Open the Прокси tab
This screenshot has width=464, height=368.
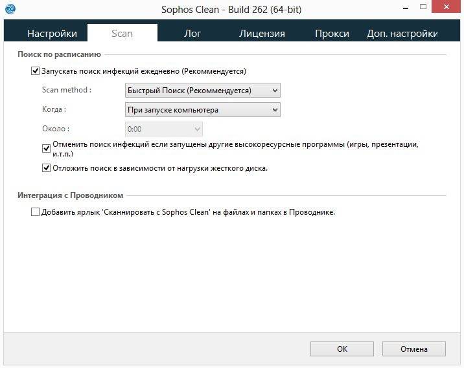pyautogui.click(x=332, y=34)
